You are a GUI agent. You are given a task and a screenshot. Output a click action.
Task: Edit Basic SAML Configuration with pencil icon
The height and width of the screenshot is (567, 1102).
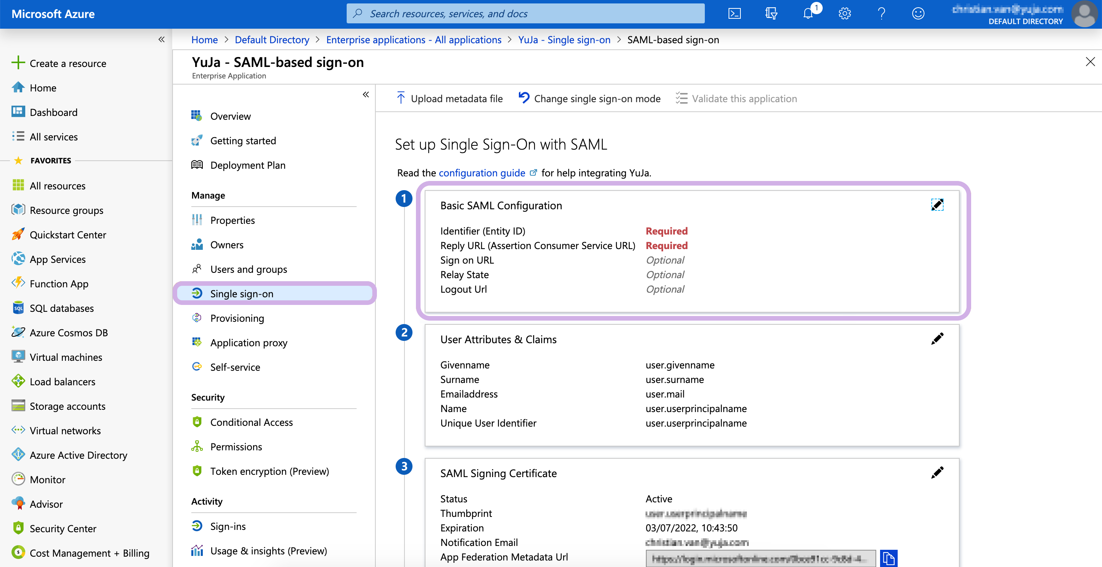(x=937, y=205)
